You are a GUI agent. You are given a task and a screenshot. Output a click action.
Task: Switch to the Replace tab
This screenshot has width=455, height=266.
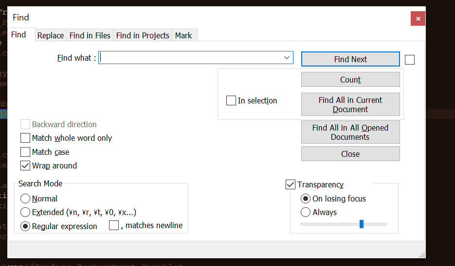coord(51,35)
